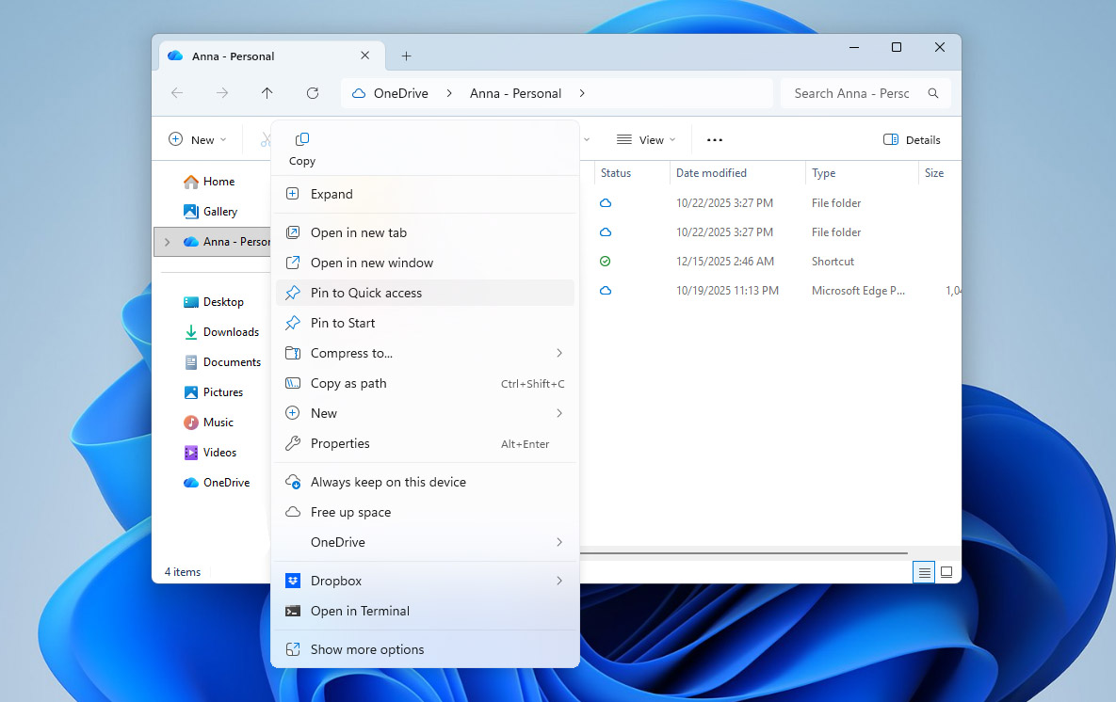
Task: Click the Details pane button
Action: tap(911, 138)
